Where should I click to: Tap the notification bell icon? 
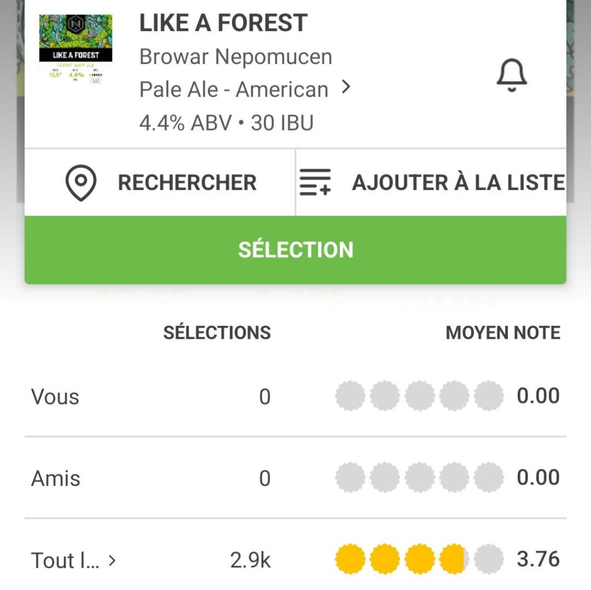click(x=511, y=77)
